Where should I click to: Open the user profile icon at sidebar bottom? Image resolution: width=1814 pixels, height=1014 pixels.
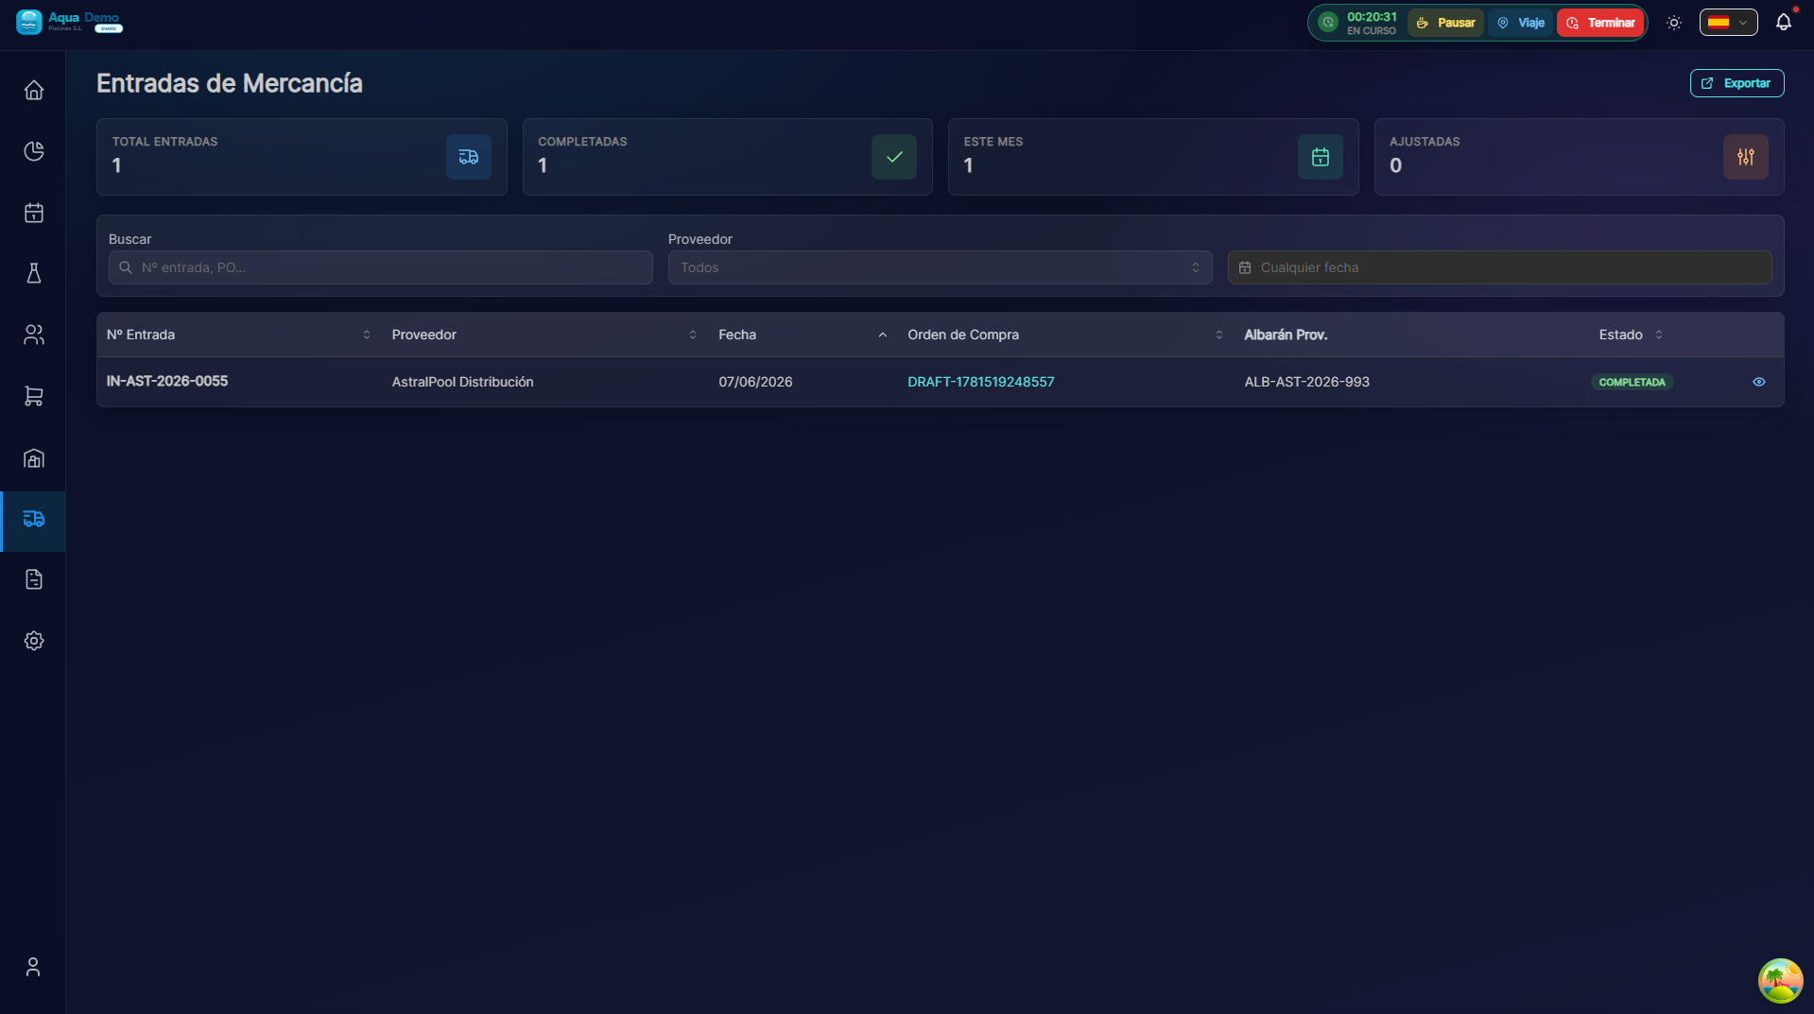coord(33,967)
